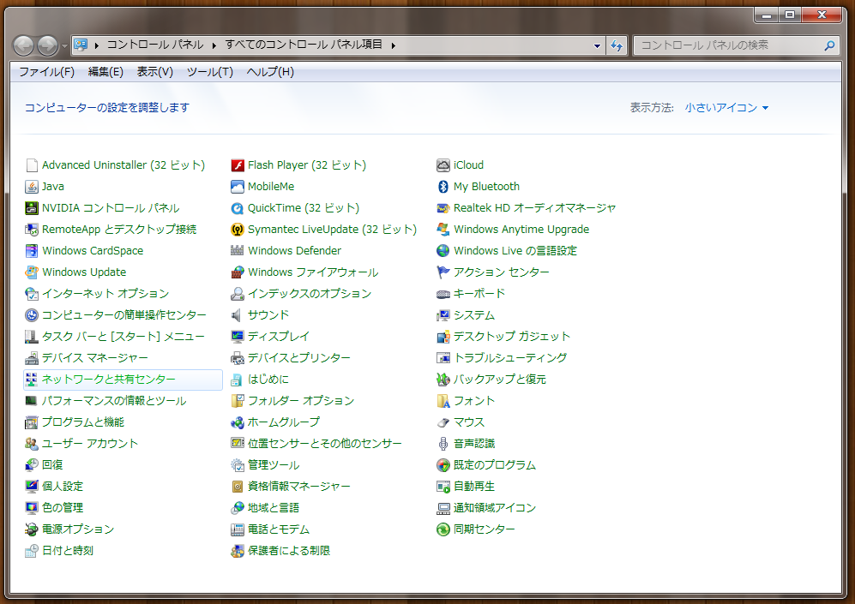Open the 電源オプション icon
855x604 pixels.
click(32, 529)
